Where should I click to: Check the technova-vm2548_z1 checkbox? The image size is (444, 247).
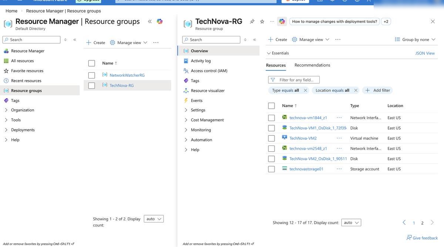tap(271, 148)
